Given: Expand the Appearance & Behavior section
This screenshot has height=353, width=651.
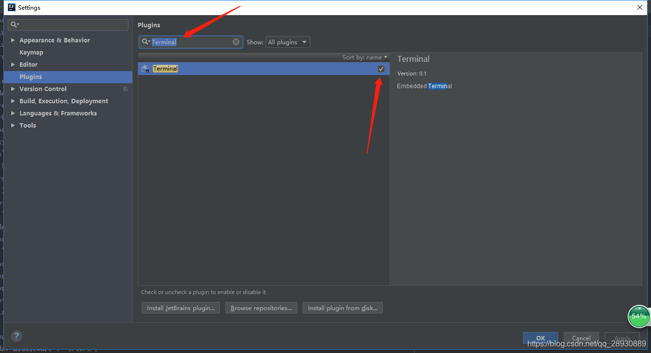Looking at the screenshot, I should [x=13, y=40].
